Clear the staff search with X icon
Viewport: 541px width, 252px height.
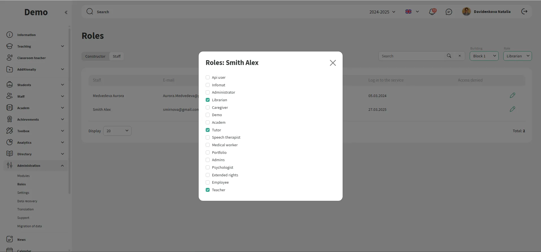coord(460,56)
